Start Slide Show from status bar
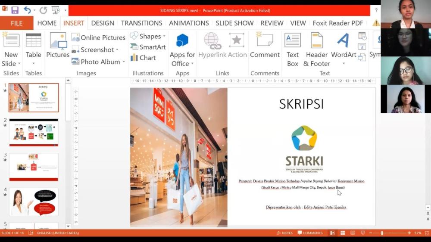Image resolution: width=431 pixels, height=242 pixels. point(363,233)
